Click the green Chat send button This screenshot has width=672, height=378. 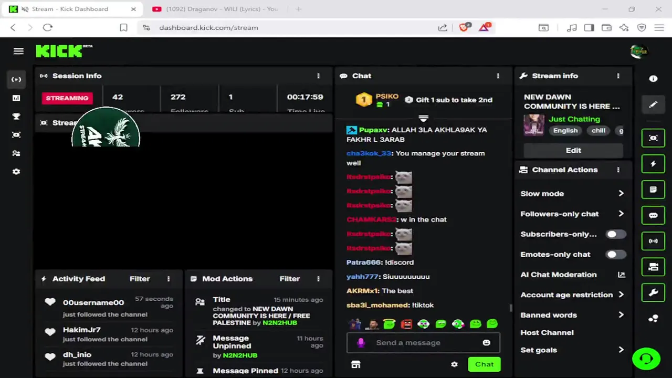(484, 364)
